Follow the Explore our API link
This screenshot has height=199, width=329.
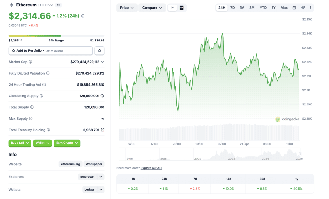(151, 168)
